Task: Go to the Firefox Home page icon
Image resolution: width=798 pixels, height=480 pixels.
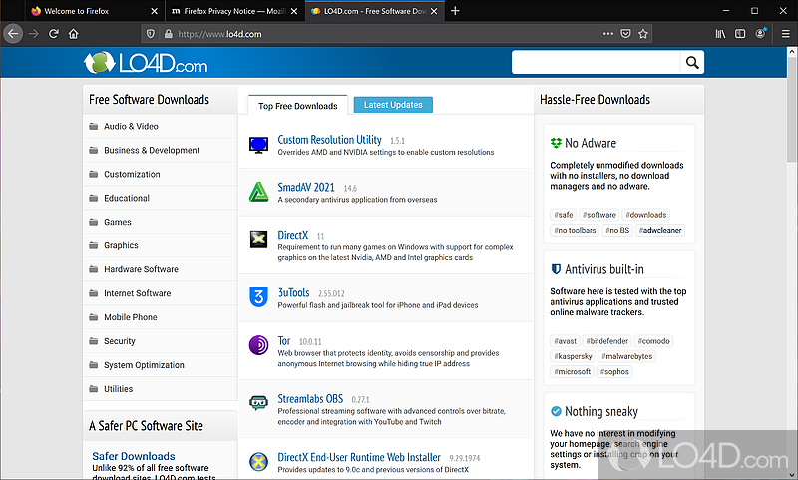Action: [x=74, y=33]
